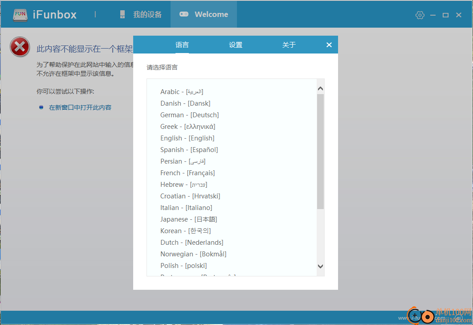Select Dutch - [Nederlands] language
Image resolution: width=473 pixels, height=325 pixels.
pyautogui.click(x=192, y=243)
